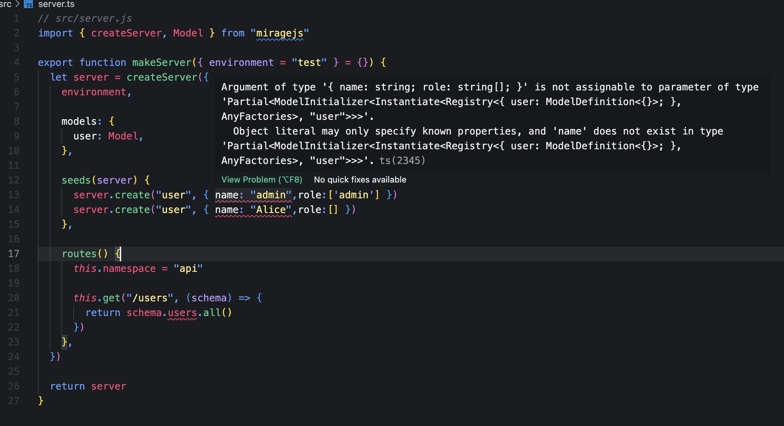Click the return server statement on line 26
The height and width of the screenshot is (426, 784).
pos(88,386)
